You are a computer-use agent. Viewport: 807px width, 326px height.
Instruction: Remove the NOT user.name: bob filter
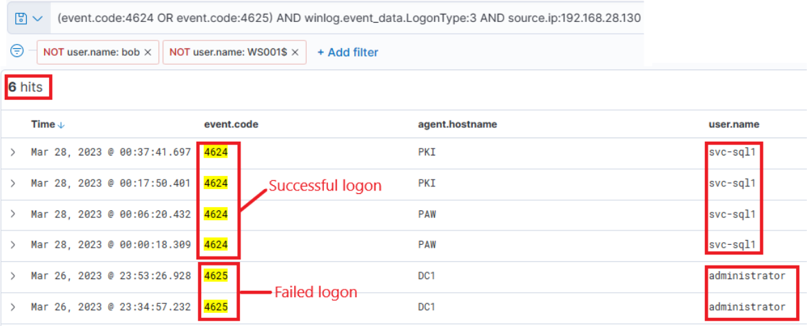point(147,52)
